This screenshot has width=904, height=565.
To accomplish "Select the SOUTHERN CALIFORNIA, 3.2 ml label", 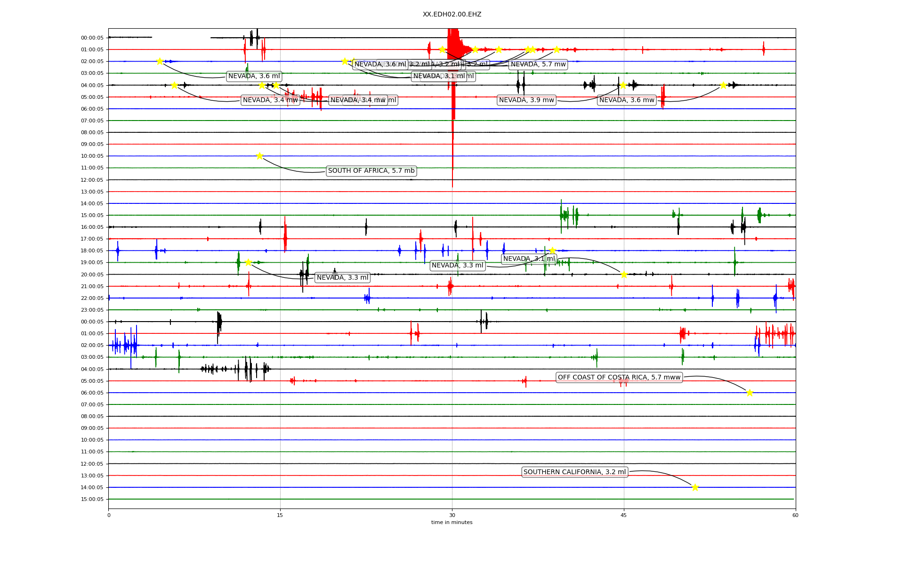I will pos(574,472).
